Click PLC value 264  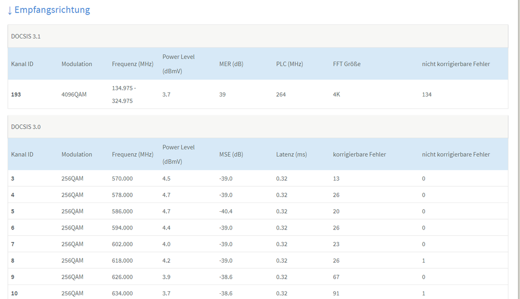(x=281, y=94)
